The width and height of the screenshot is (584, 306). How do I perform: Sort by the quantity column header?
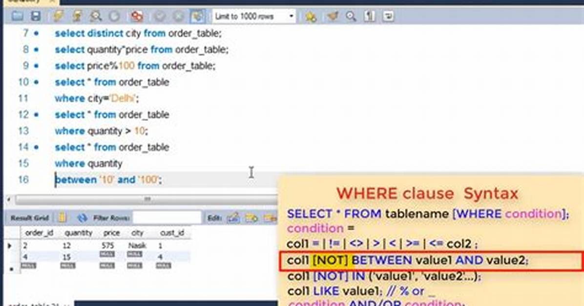(78, 233)
